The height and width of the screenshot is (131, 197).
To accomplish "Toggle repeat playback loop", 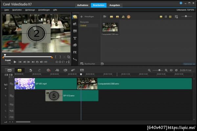I will click(37, 62).
